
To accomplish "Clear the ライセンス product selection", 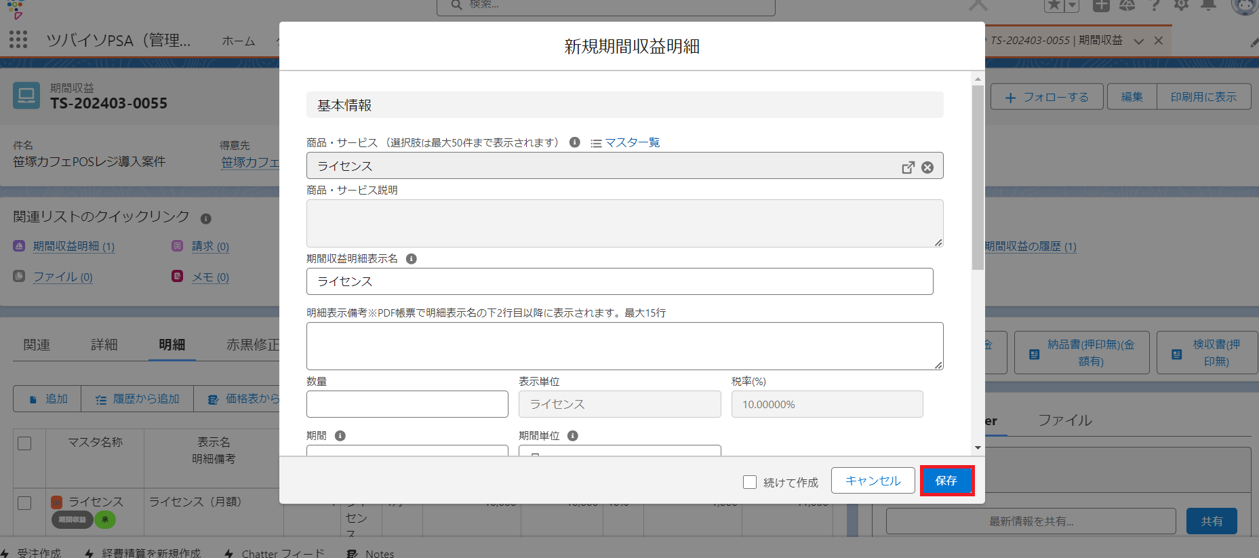I will 927,167.
